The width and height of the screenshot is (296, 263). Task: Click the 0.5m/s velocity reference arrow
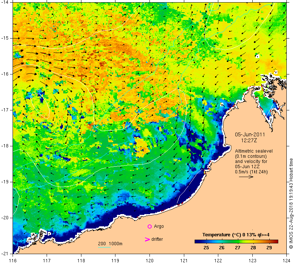(246, 177)
